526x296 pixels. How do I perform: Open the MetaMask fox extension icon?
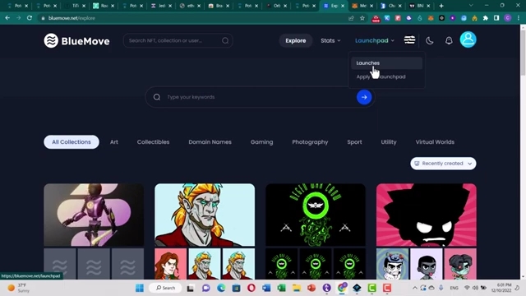tap(431, 18)
